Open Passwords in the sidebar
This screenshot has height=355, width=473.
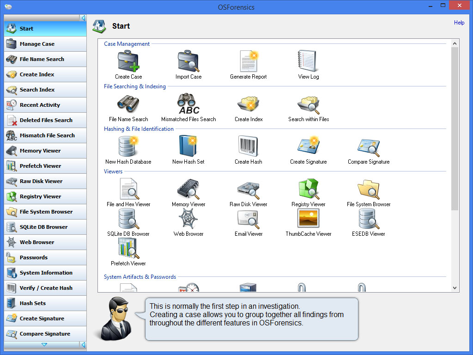click(x=45, y=257)
